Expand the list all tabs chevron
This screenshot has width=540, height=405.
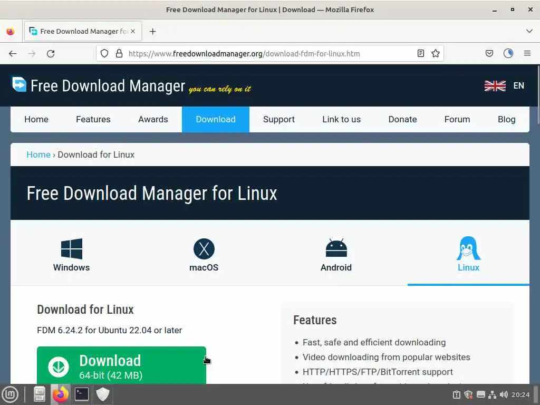click(529, 31)
